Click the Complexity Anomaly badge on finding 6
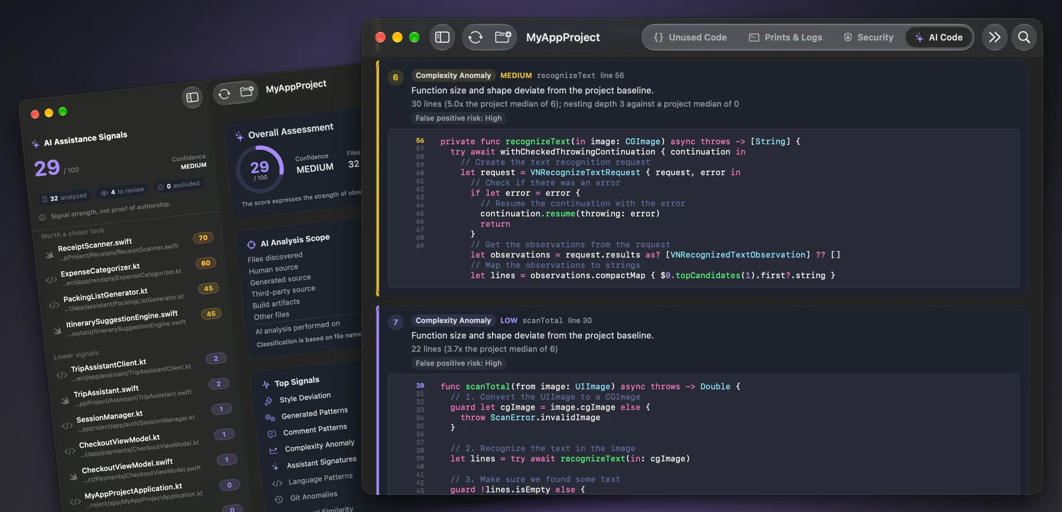 point(453,75)
